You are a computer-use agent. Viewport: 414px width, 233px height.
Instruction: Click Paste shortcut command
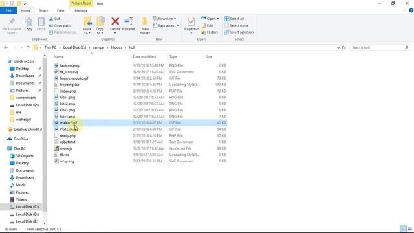coord(63,32)
